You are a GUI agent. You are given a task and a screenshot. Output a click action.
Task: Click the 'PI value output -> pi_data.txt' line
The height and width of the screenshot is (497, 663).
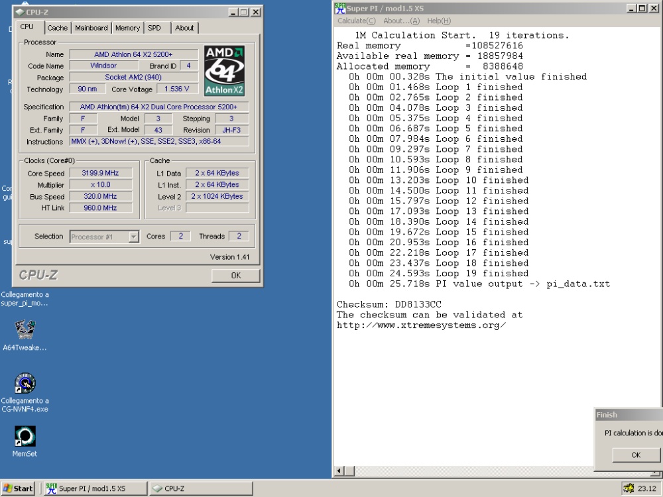pos(479,284)
